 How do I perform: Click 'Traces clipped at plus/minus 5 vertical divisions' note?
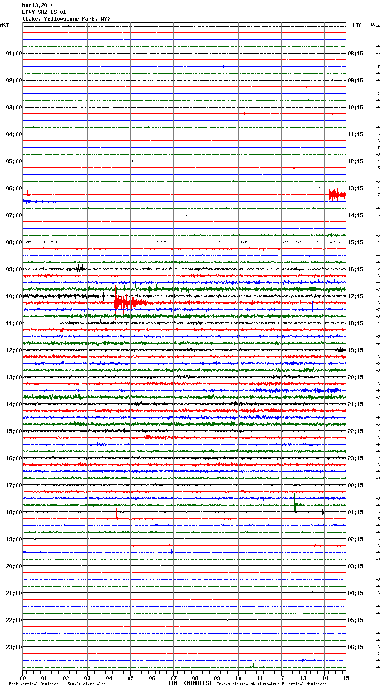pos(271,684)
